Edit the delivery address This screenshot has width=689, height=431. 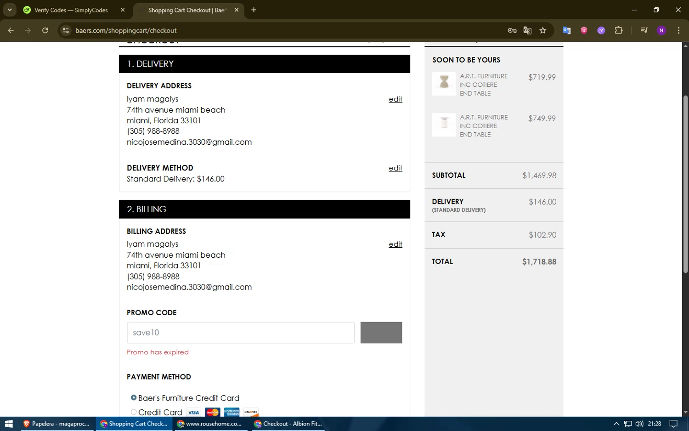(x=395, y=99)
